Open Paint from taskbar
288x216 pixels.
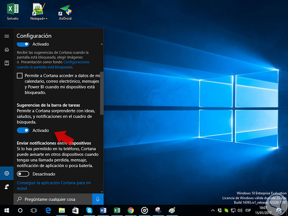tap(172, 210)
